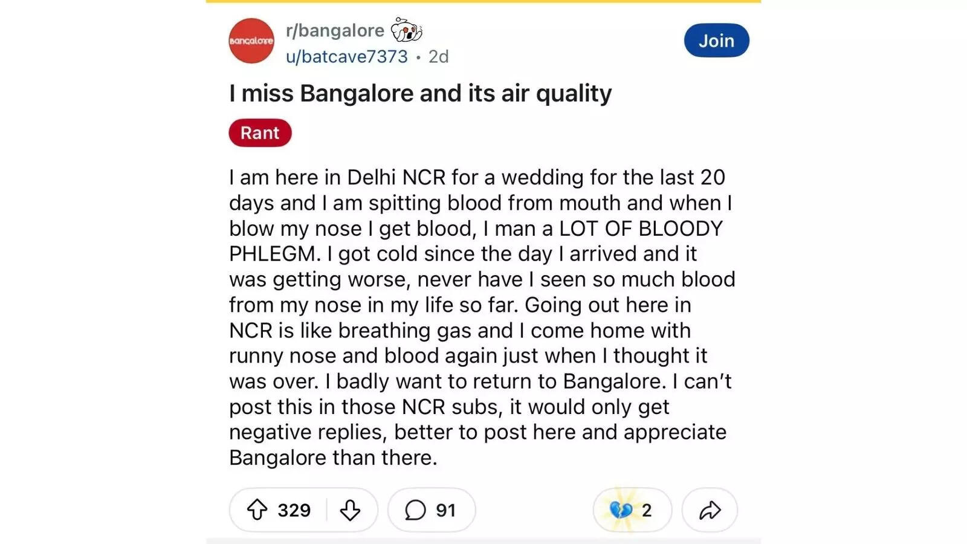Click the award count showing 2
The width and height of the screenshot is (967, 544).
tap(647, 510)
